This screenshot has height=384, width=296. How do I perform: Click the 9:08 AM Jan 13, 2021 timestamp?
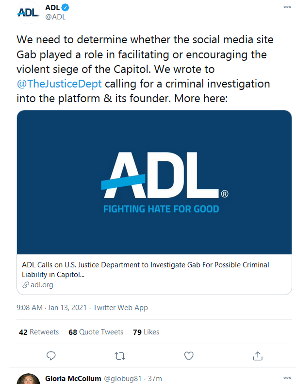click(x=52, y=308)
